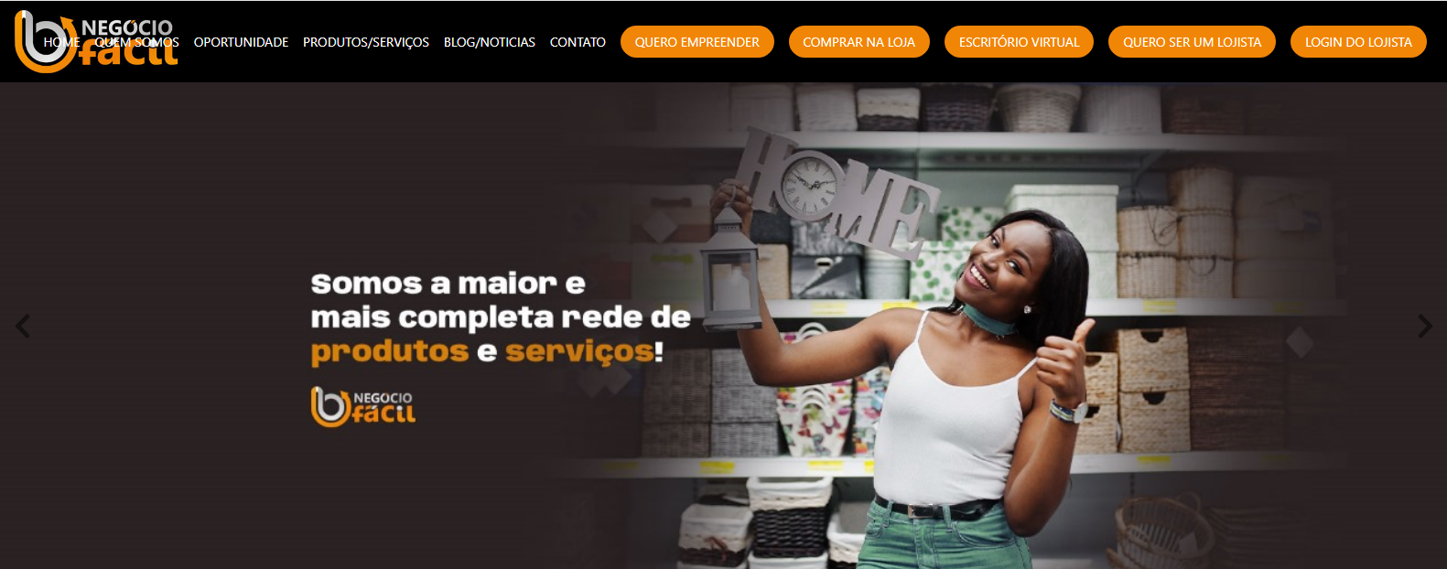
Task: Open the LOGIN DO LOJISTA button
Action: pos(1358,42)
